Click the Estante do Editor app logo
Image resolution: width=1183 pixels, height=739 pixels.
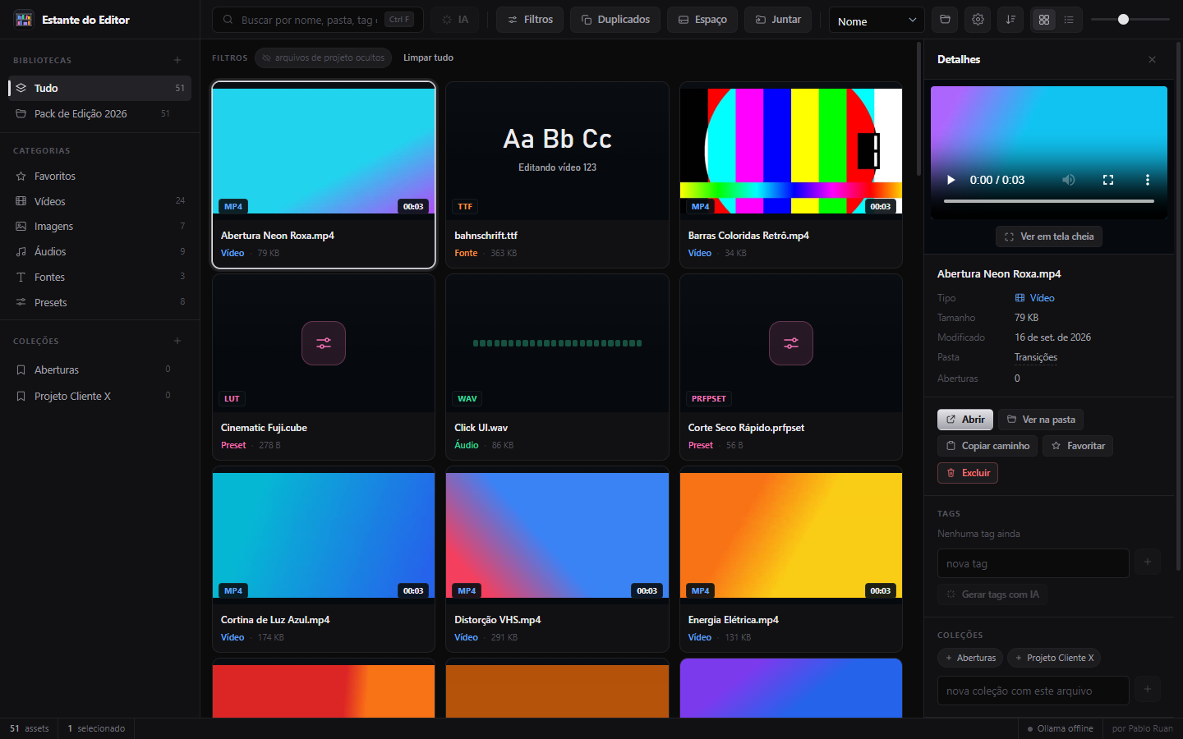[24, 20]
